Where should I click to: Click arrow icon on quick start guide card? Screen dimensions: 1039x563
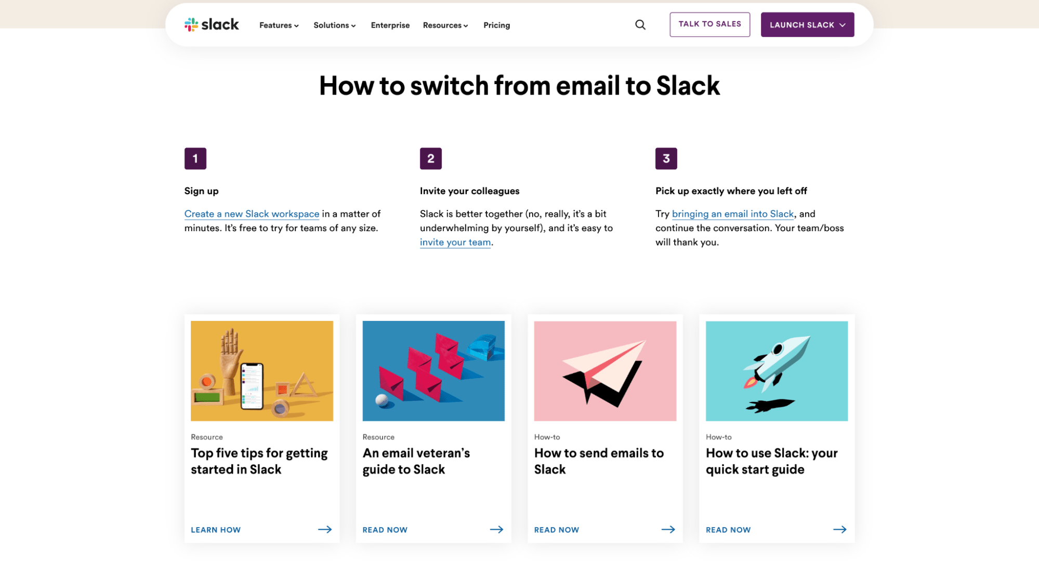[x=839, y=529]
